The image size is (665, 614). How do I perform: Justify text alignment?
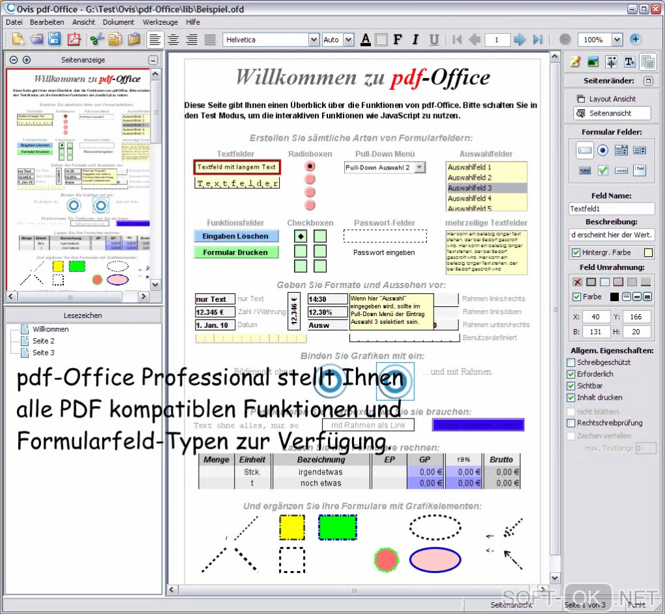210,40
